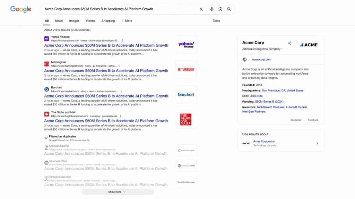This screenshot has width=355, height=199.
Task: Click the MarketScreener thumbnail logo
Action: click(186, 150)
